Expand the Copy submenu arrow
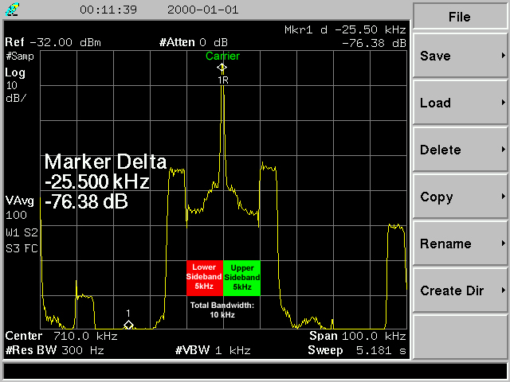 (503, 197)
